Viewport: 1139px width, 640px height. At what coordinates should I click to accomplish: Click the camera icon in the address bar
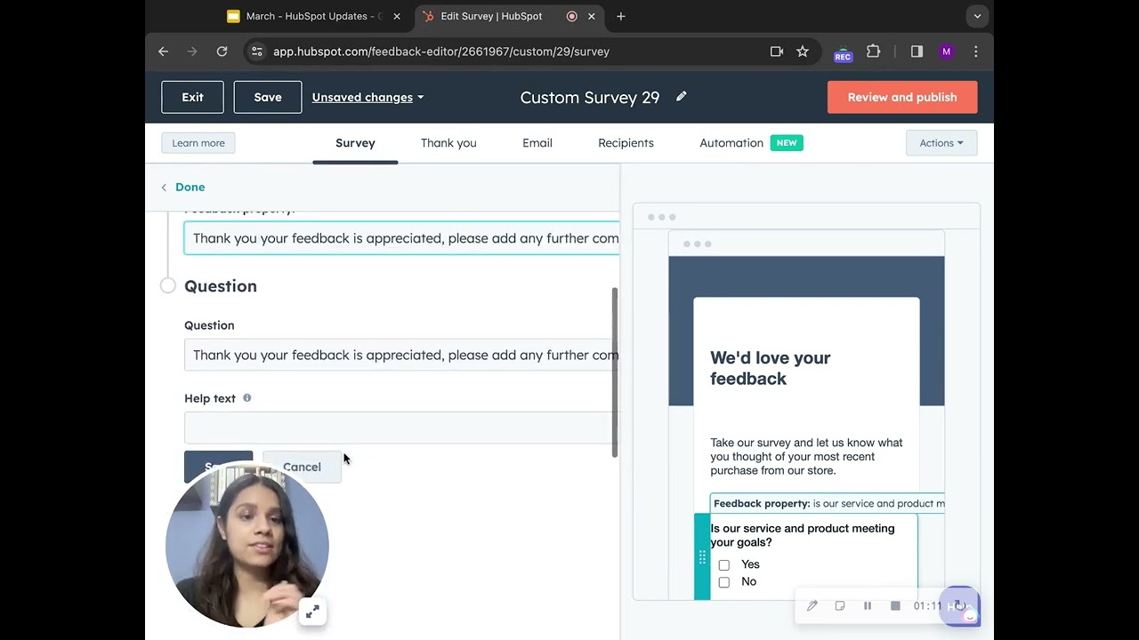tap(777, 52)
